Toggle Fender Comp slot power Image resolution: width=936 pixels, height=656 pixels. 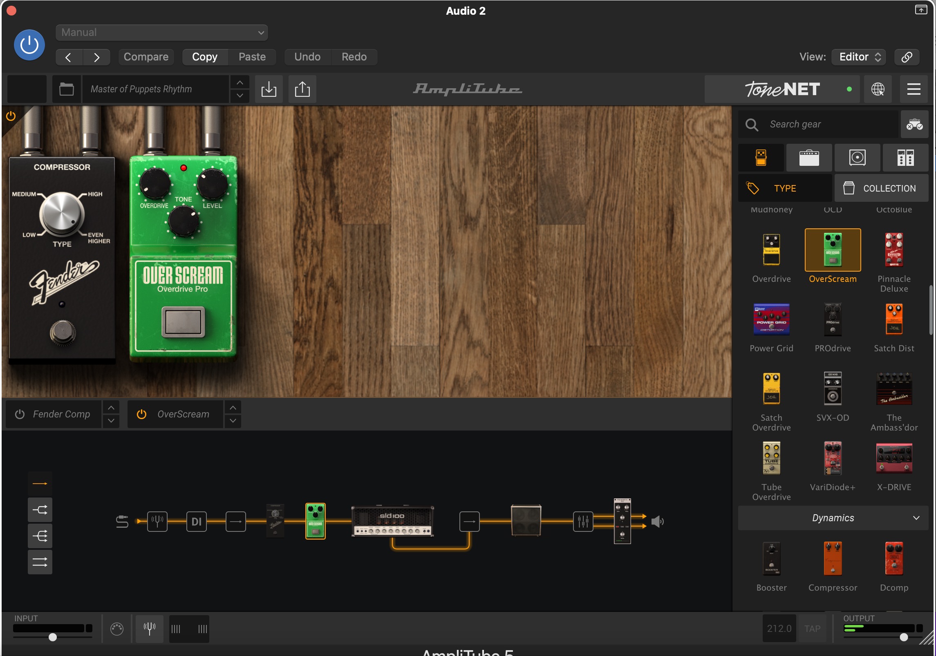click(x=20, y=414)
